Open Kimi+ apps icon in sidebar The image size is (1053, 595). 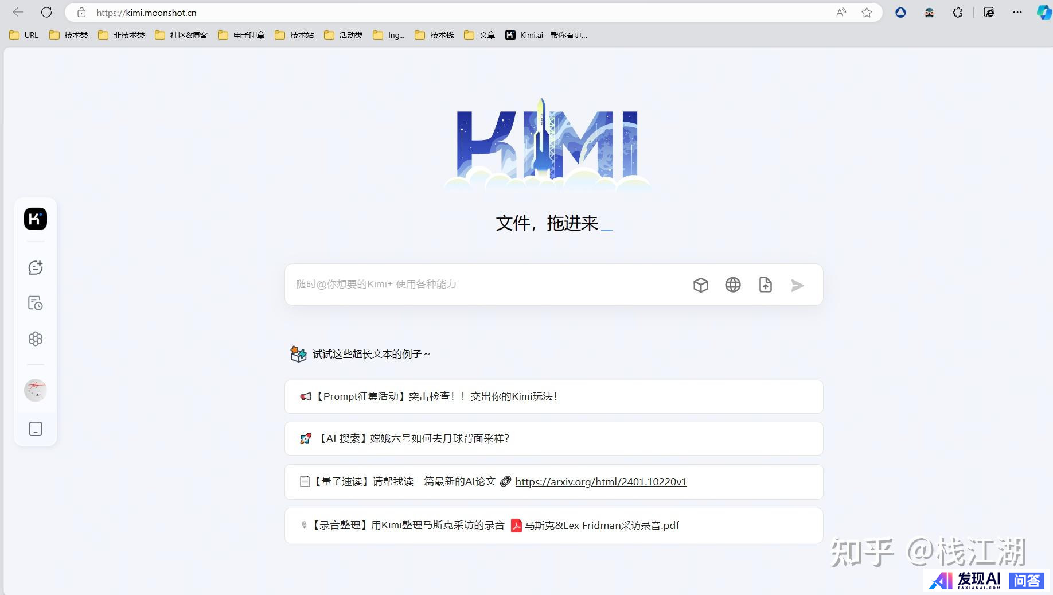pyautogui.click(x=36, y=339)
